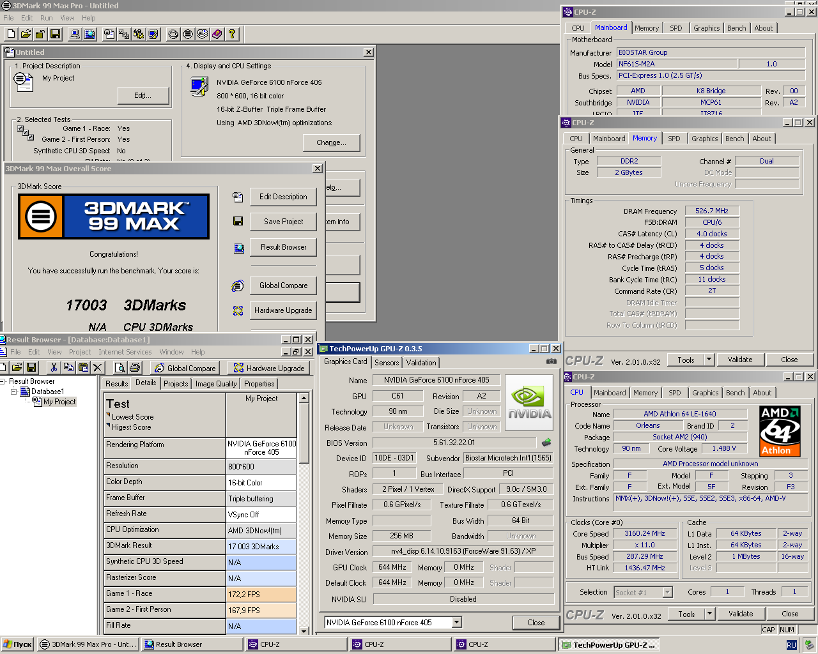Image resolution: width=818 pixels, height=654 pixels.
Task: Click the 172,2 FPS Game 1 Race value
Action: 261,595
